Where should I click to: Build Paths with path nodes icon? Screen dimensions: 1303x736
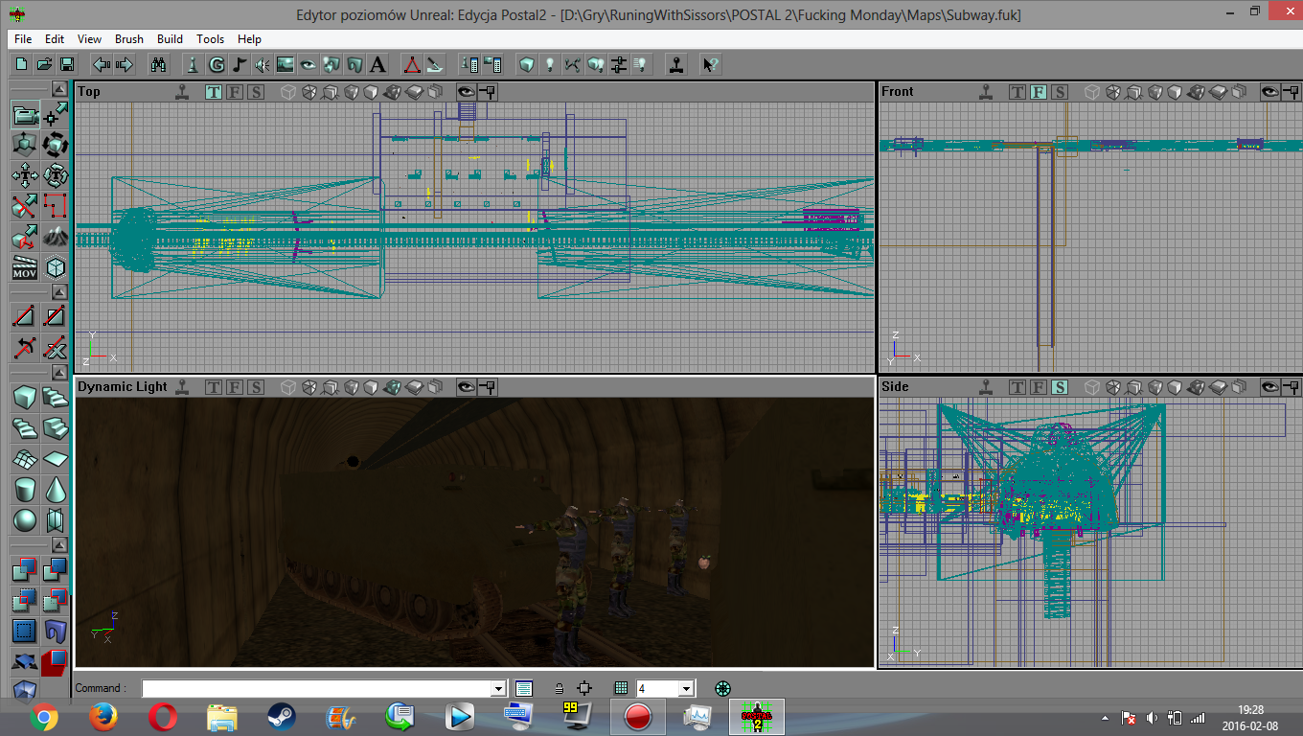(x=573, y=64)
